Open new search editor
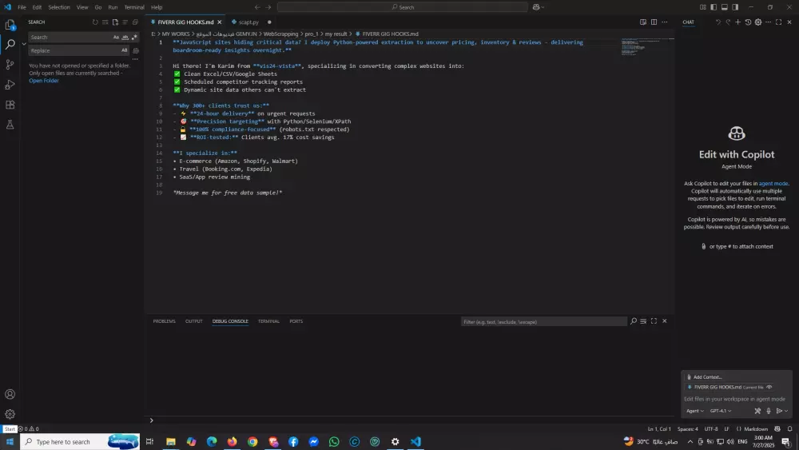799x450 pixels. pyautogui.click(x=115, y=22)
